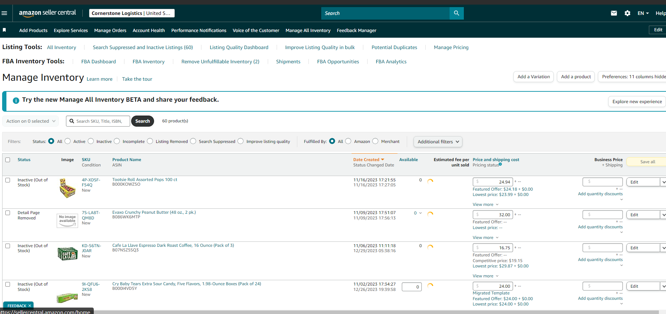Filter Fulfilled By Merchant
The height and width of the screenshot is (314, 666).
point(375,141)
